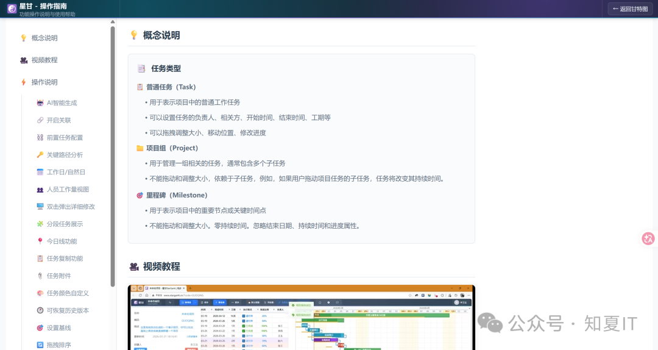Screen dimensions: 658x350
Task: Click the clipboard icon next to 任务复制功能
Action: (40, 259)
